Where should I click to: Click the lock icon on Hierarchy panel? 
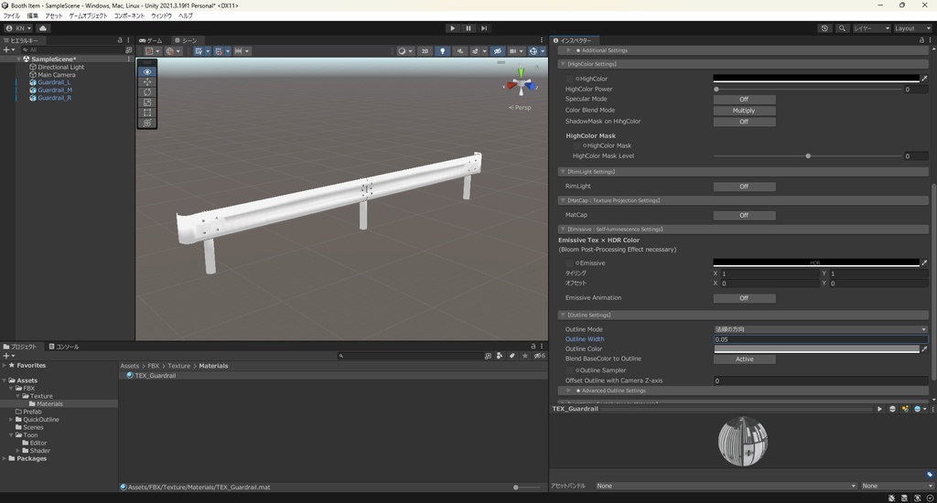120,40
